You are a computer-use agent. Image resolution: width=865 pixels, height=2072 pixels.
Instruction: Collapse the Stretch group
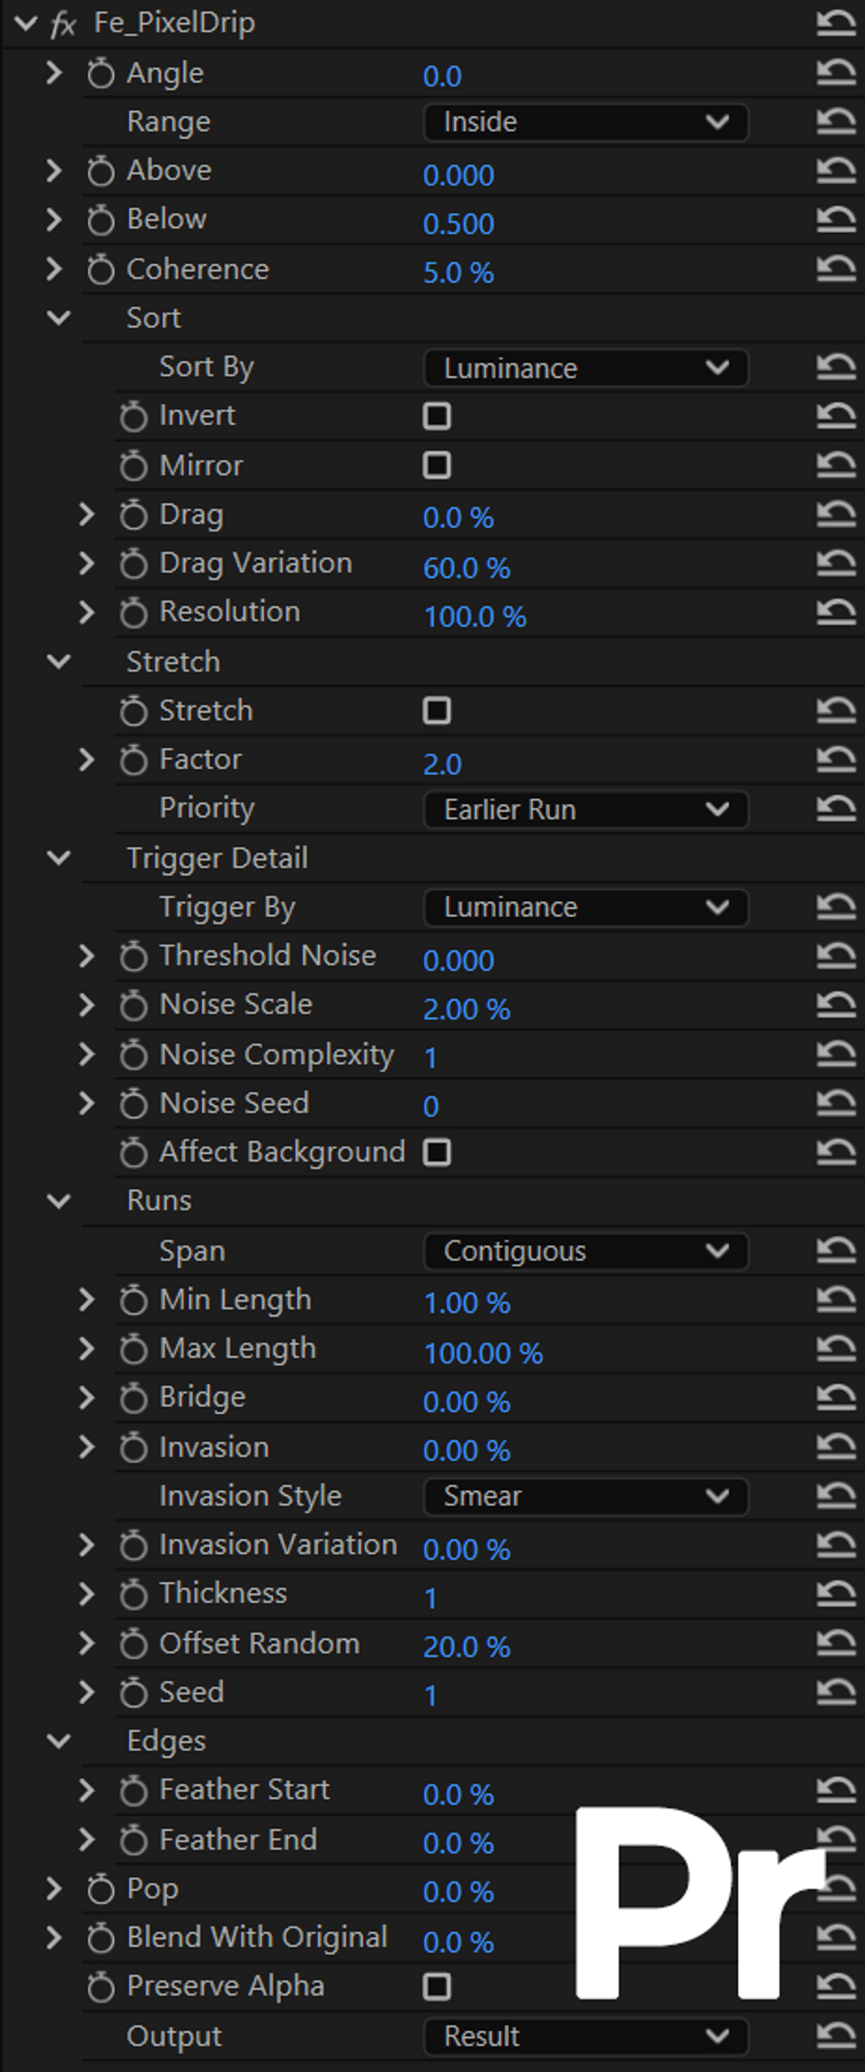click(58, 662)
